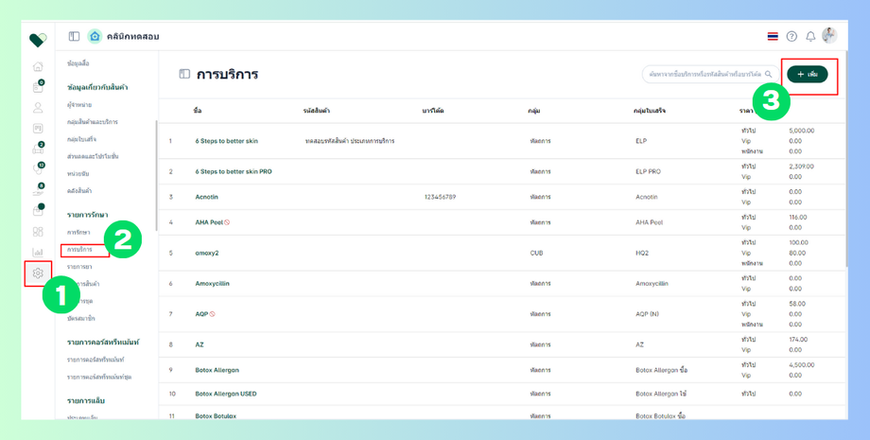Screen dimensions: 870x440
Task: Click the HQ2 receipt group cell
Action: pos(642,253)
